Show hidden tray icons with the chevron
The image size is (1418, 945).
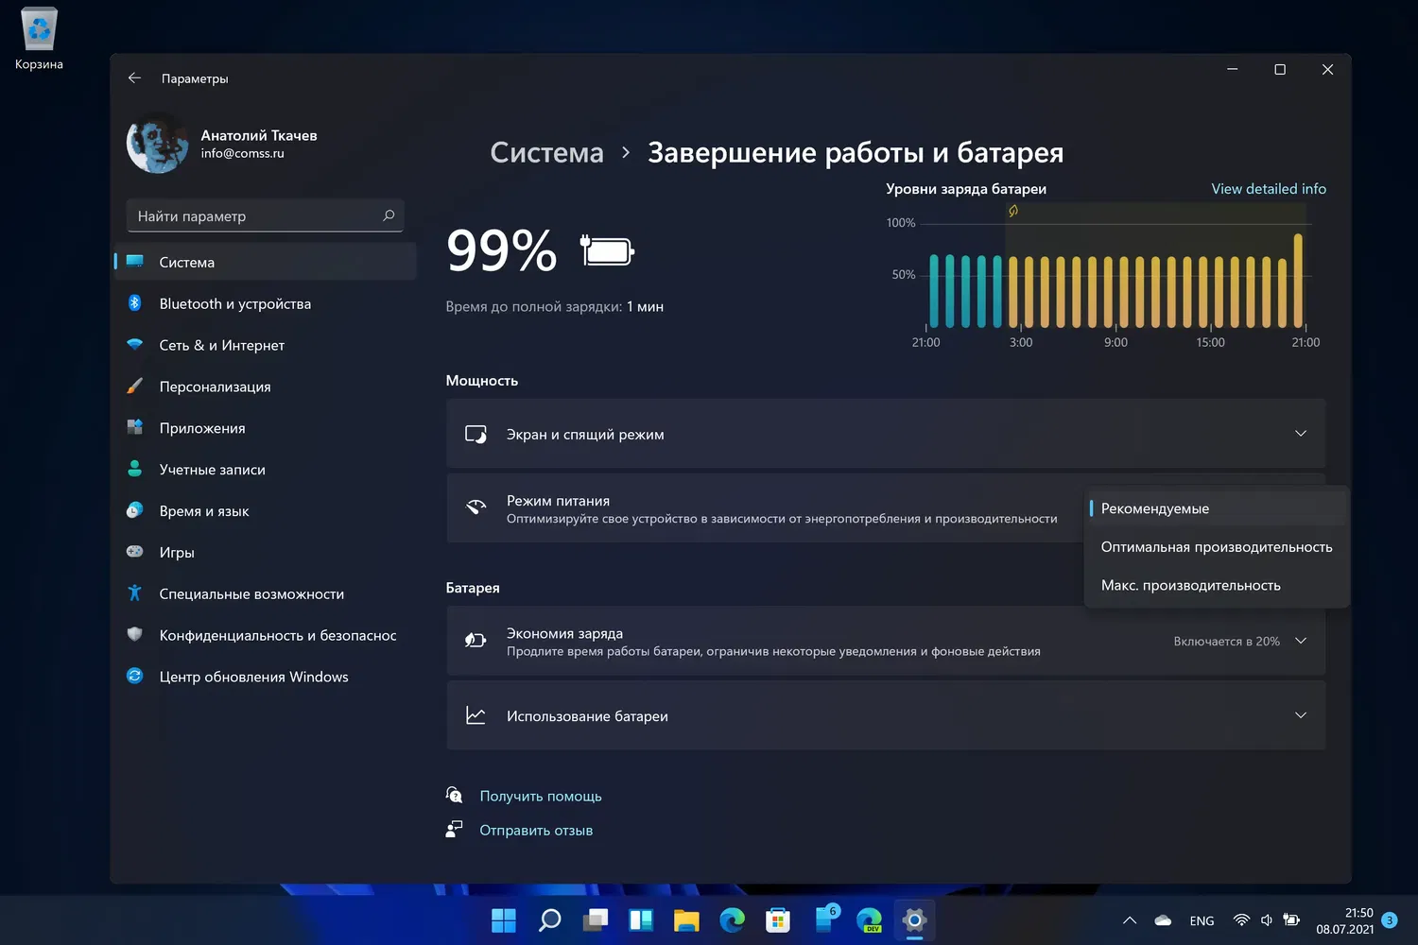point(1130,920)
